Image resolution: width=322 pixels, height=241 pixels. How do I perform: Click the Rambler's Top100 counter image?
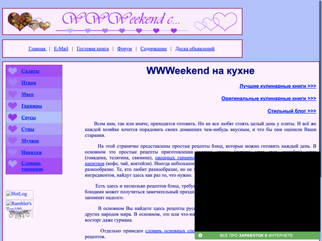tap(19, 204)
